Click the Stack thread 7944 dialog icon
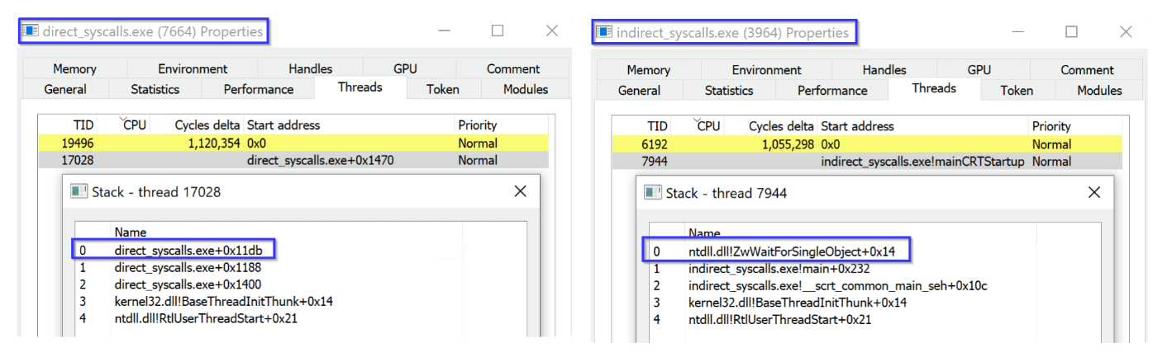 point(653,193)
